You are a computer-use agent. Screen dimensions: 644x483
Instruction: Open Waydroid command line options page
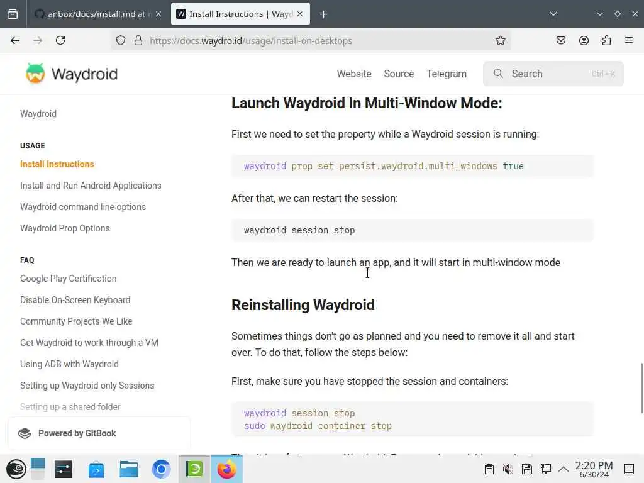pos(83,207)
